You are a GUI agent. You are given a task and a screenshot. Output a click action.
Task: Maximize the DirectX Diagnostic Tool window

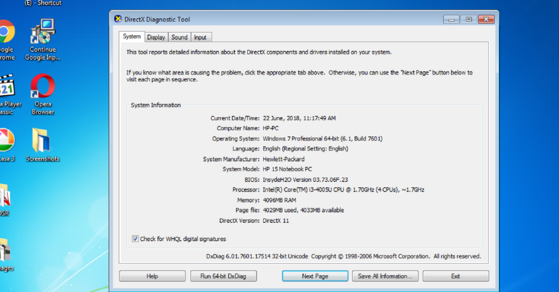pyautogui.click(x=469, y=19)
